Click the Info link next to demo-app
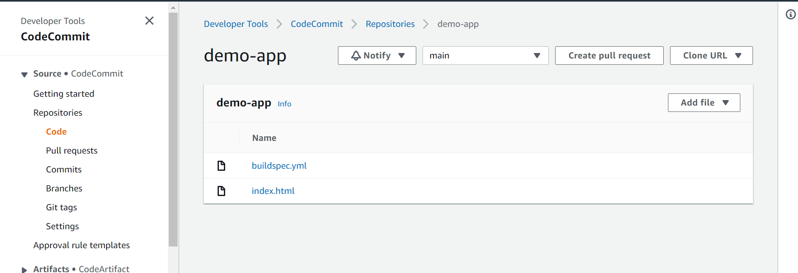 [x=285, y=104]
